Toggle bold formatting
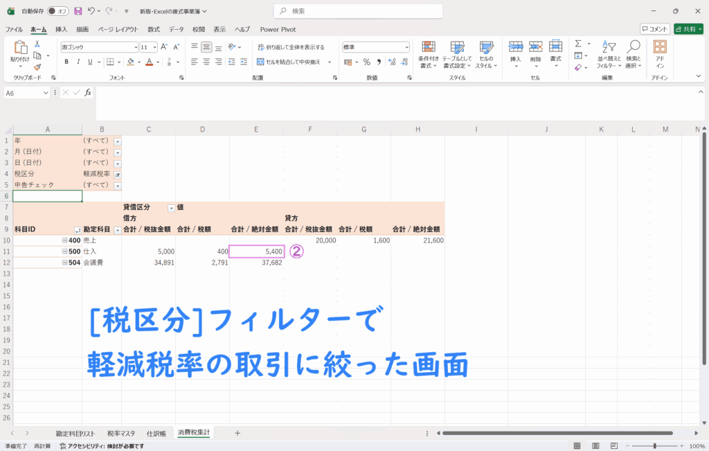The image size is (709, 451). point(66,62)
